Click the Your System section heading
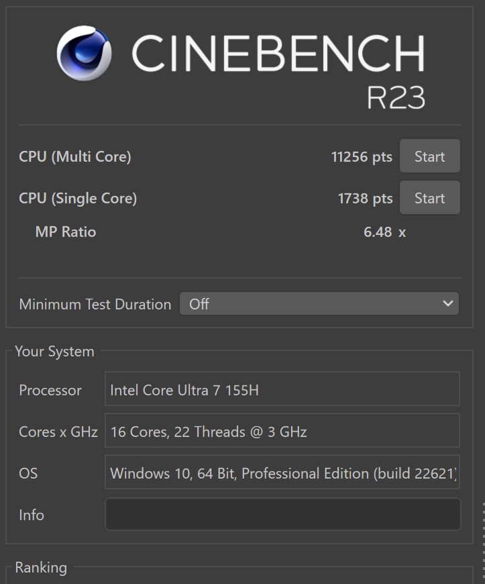The height and width of the screenshot is (584, 485). pyautogui.click(x=55, y=352)
